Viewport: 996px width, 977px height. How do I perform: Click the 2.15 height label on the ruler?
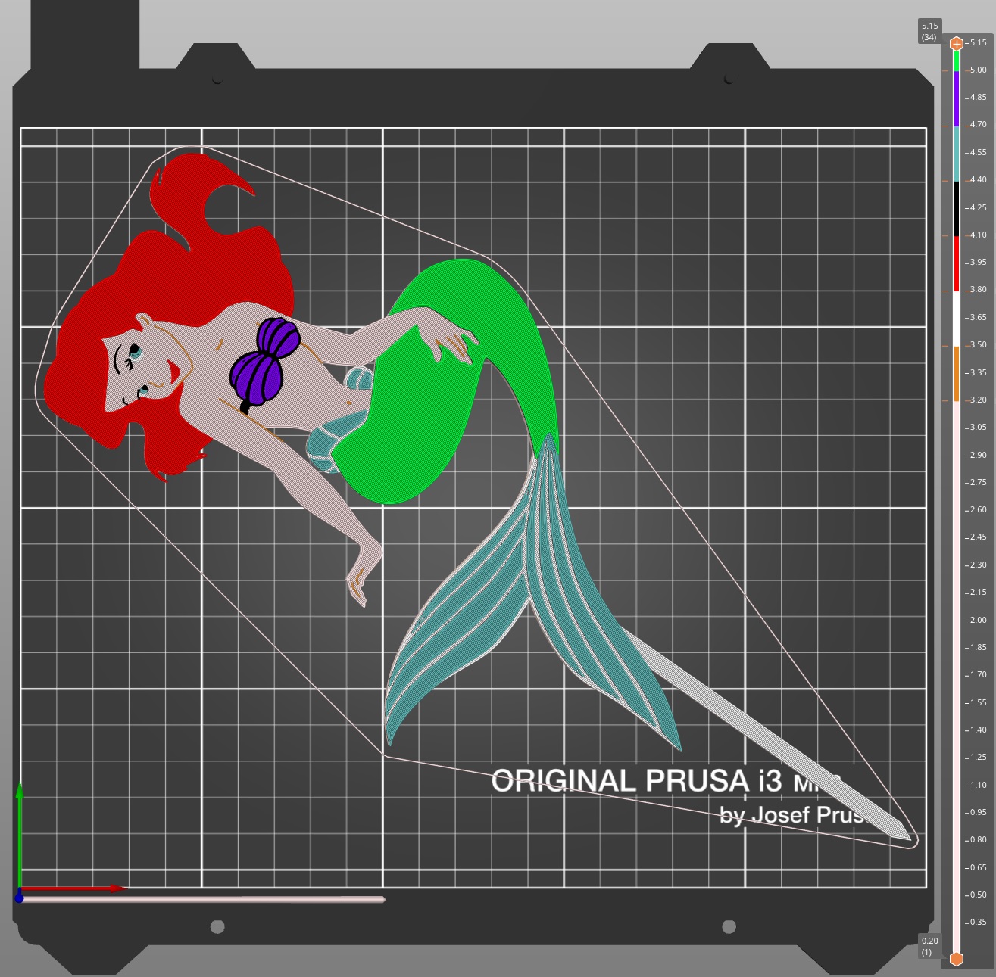click(978, 592)
